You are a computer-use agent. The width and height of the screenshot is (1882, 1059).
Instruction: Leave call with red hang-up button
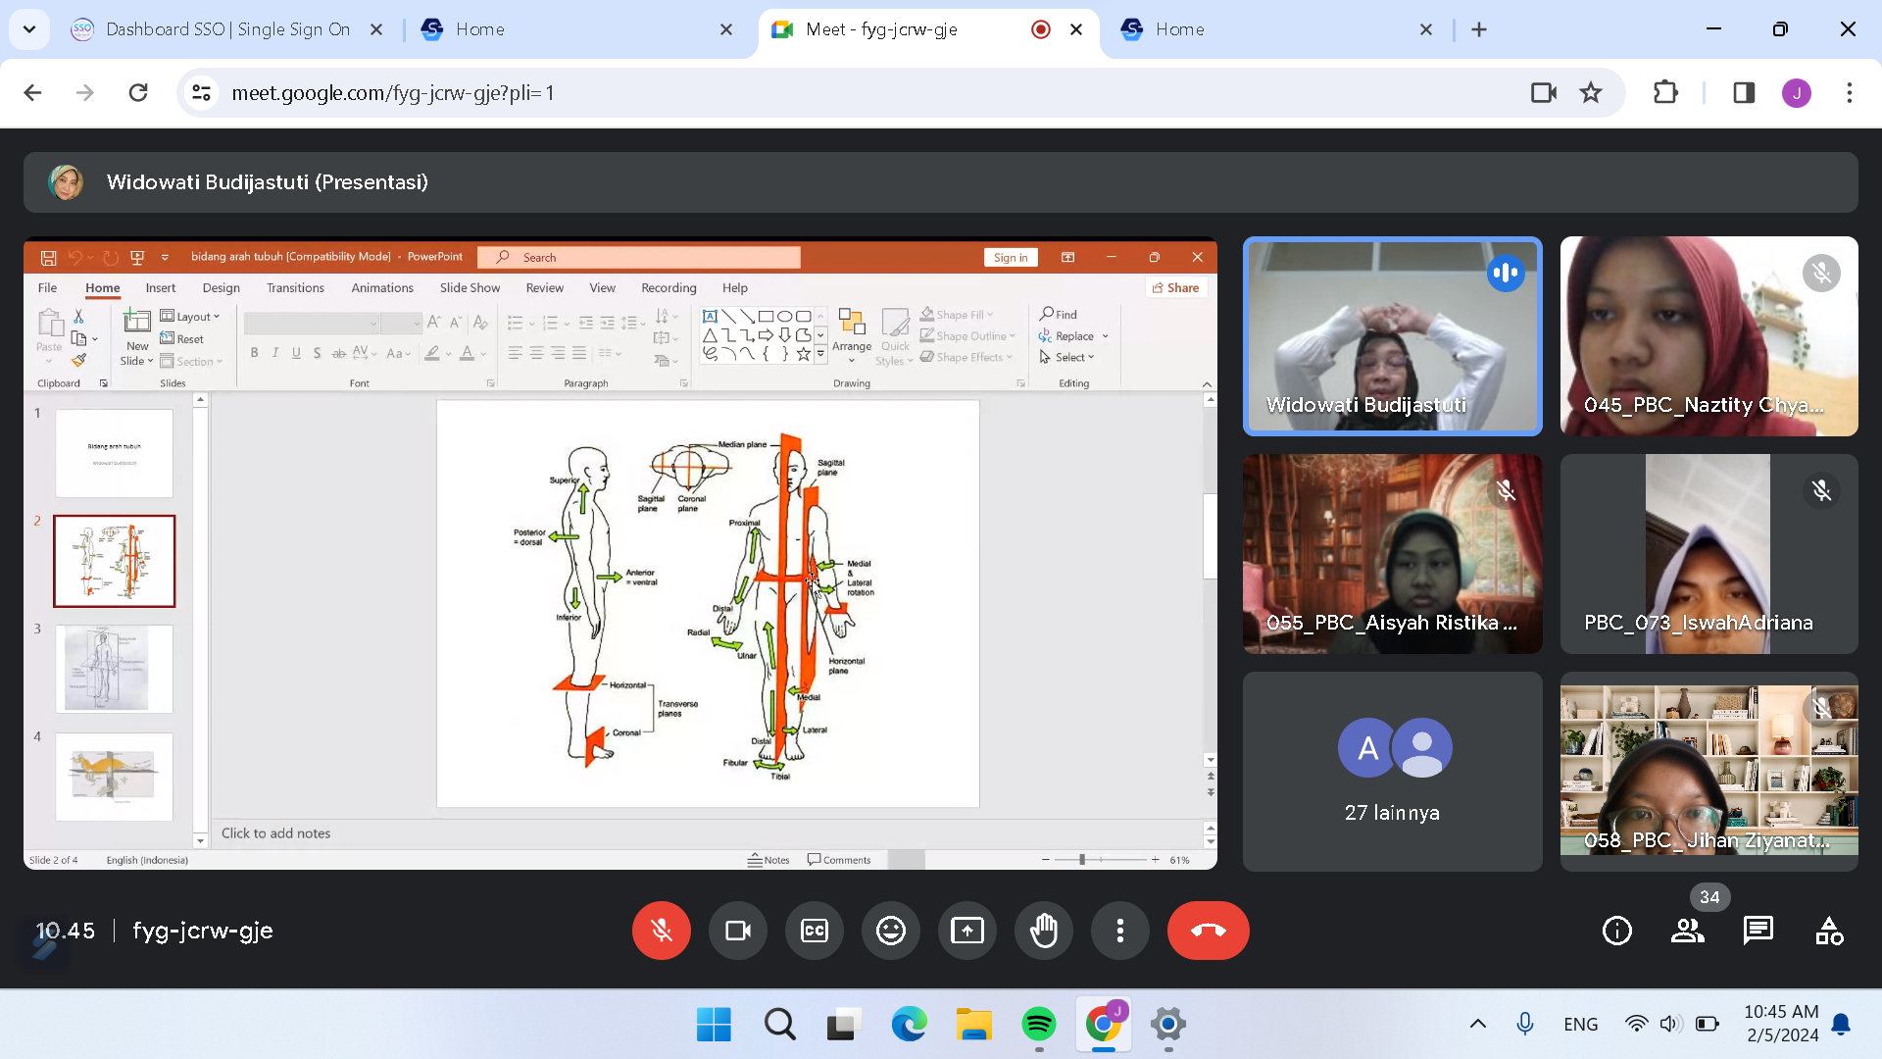(x=1208, y=931)
